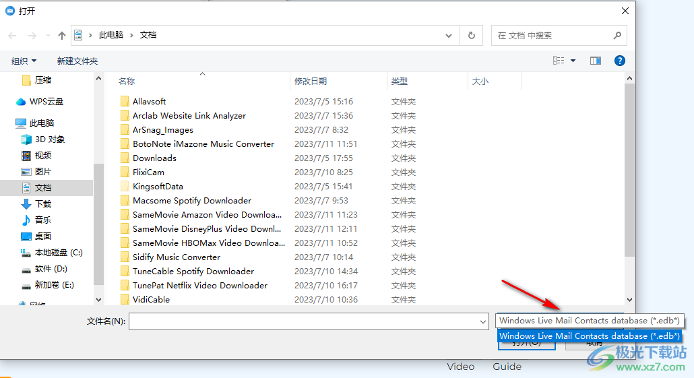Select BotoNote iMazone Music Converter folder
Image resolution: width=694 pixels, height=378 pixels.
[x=203, y=144]
